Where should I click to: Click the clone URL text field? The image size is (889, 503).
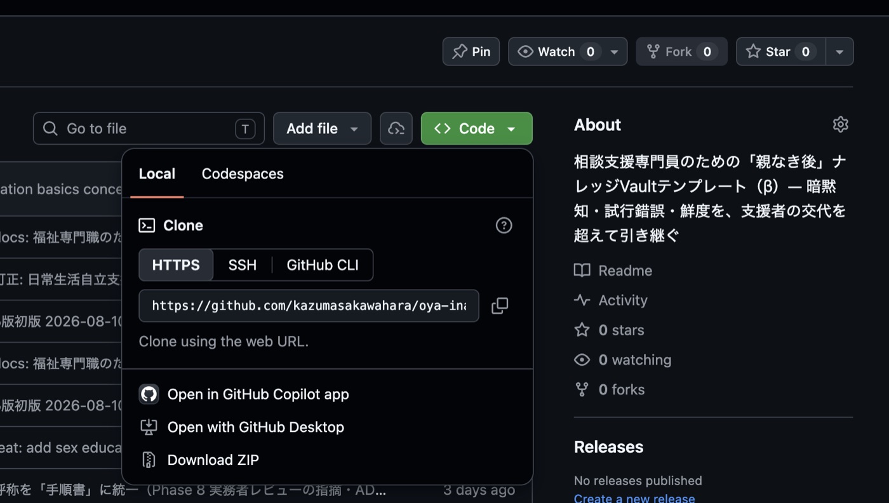pos(309,305)
